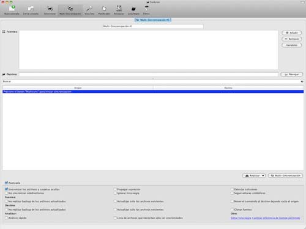Click the Añadir button for sources
The height and width of the screenshot is (229, 306).
click(x=292, y=33)
